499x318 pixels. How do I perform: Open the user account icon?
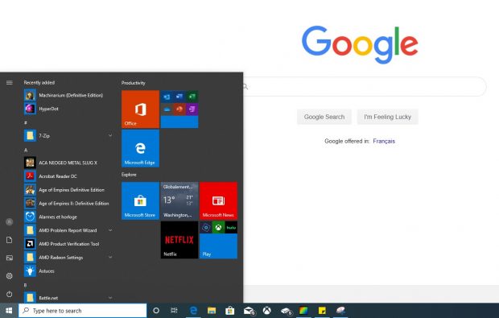(9, 222)
